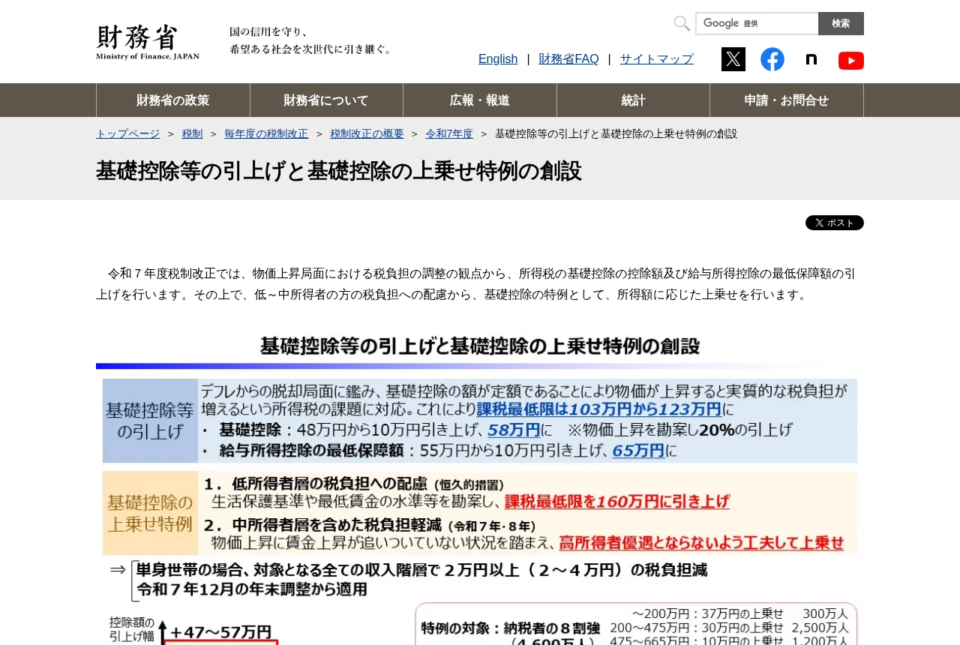Share the page with X ポスト button

point(835,223)
